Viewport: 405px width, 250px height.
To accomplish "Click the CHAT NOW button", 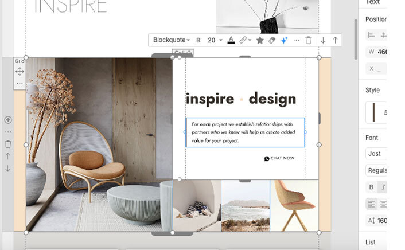I will [x=279, y=158].
